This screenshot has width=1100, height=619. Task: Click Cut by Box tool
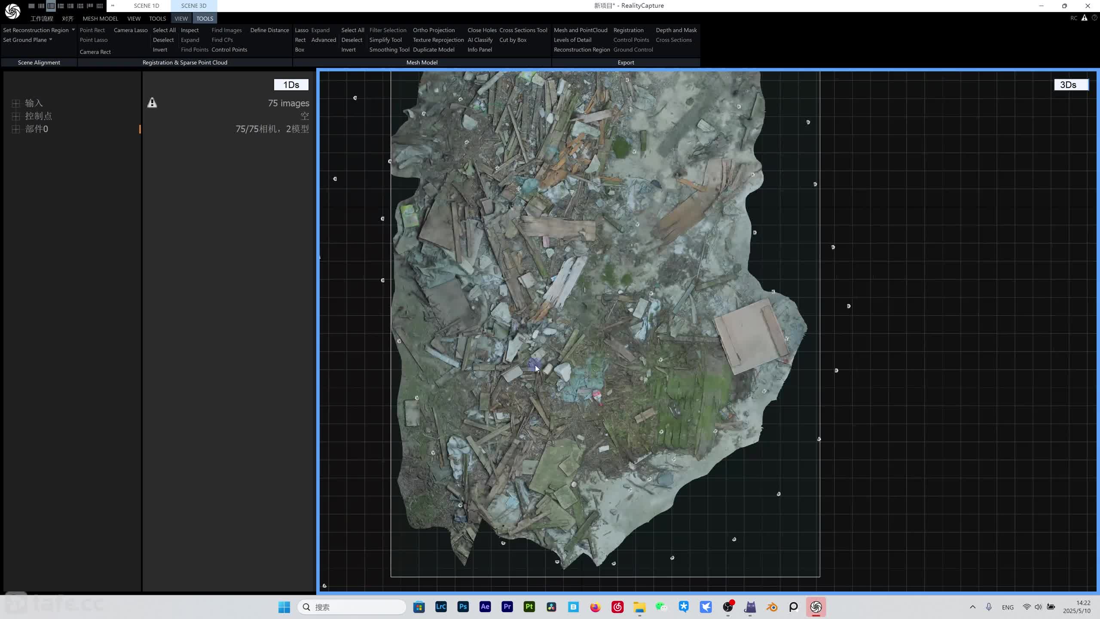[513, 40]
